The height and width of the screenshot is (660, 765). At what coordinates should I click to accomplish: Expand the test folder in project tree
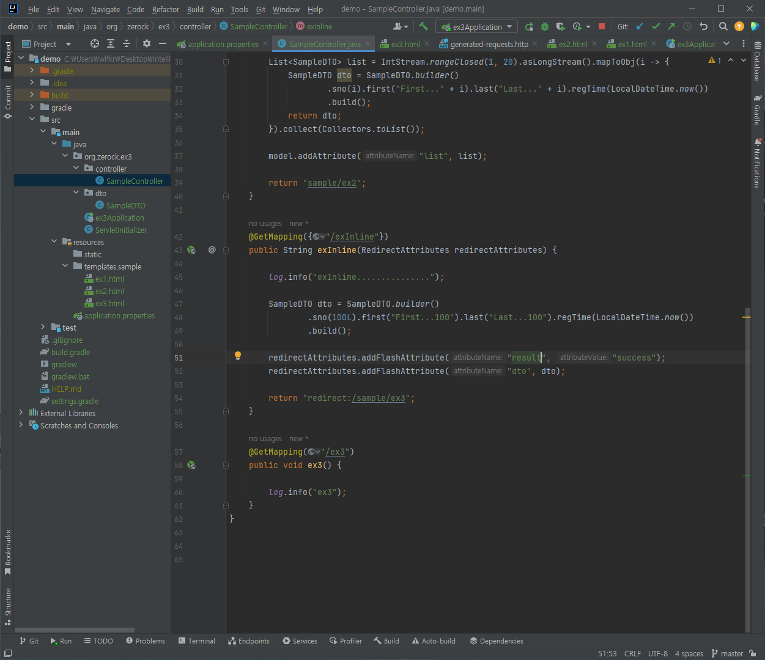43,328
